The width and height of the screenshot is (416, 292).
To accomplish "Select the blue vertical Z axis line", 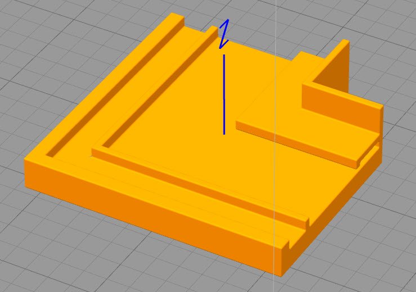I will [224, 95].
